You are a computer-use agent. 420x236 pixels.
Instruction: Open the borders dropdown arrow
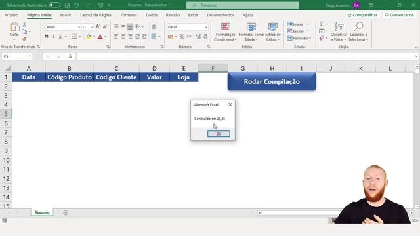pyautogui.click(x=80, y=37)
